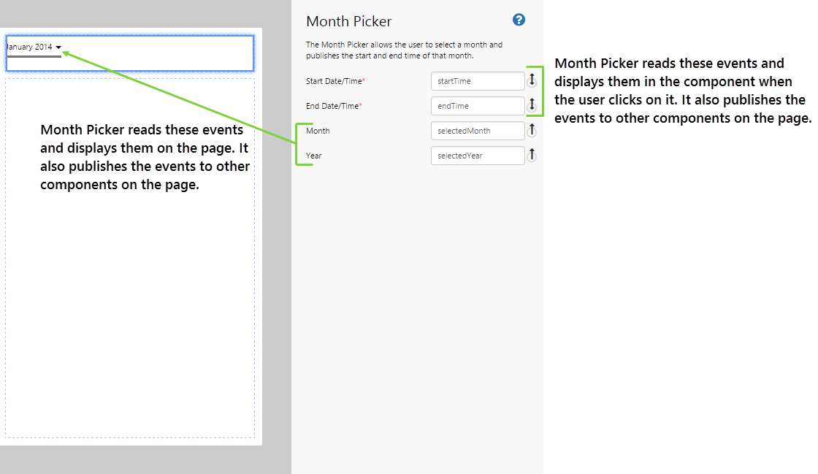Edit the Year field selectedYear
The image size is (818, 474).
tap(478, 156)
